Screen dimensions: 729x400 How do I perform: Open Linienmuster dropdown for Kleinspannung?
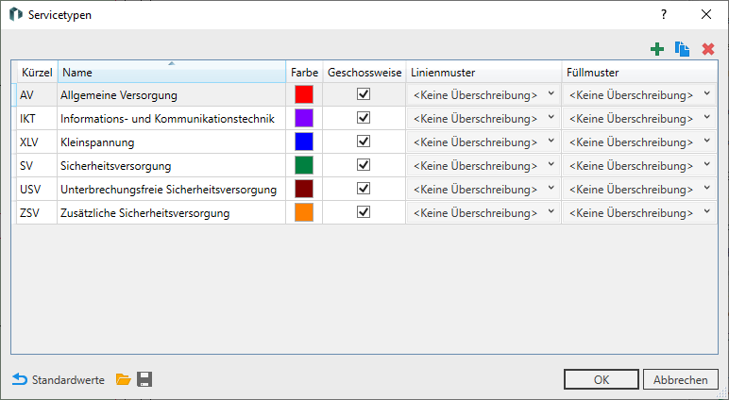pos(483,142)
